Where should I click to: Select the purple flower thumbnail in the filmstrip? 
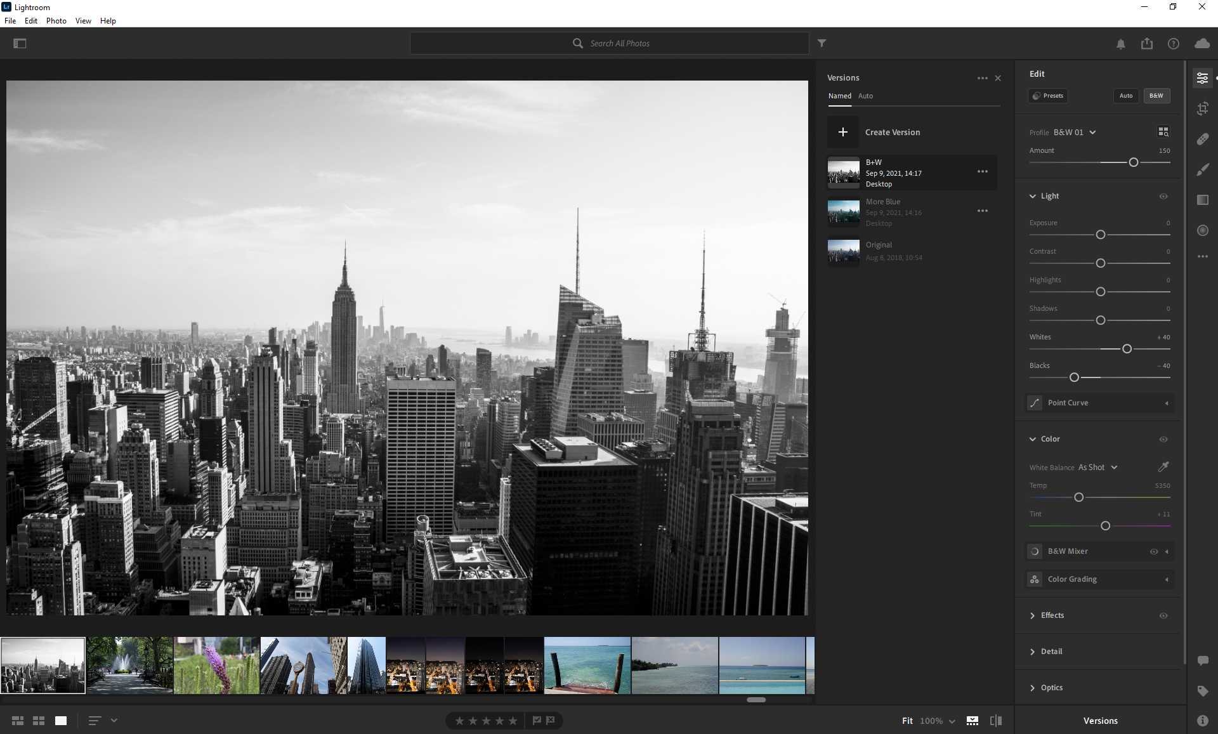pos(216,665)
